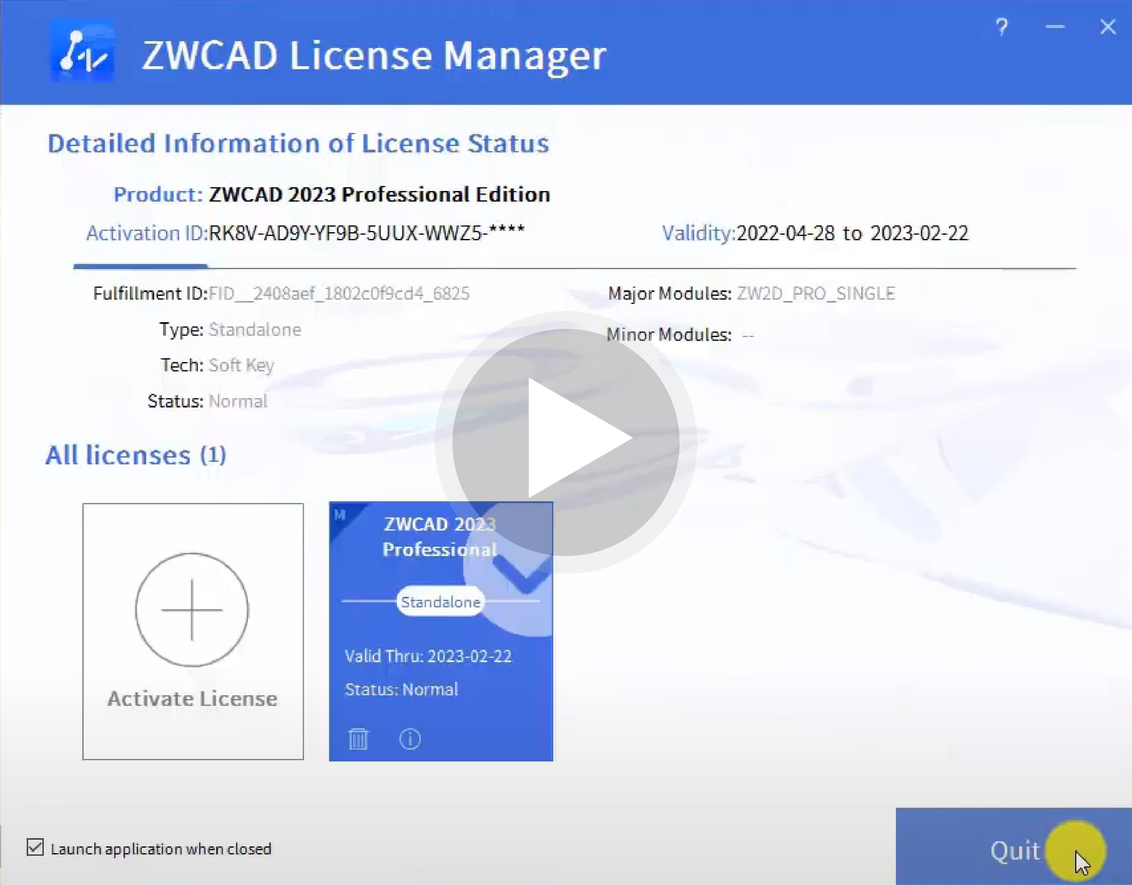Minimize the License Manager window
This screenshot has height=885, width=1132.
coord(1055,26)
